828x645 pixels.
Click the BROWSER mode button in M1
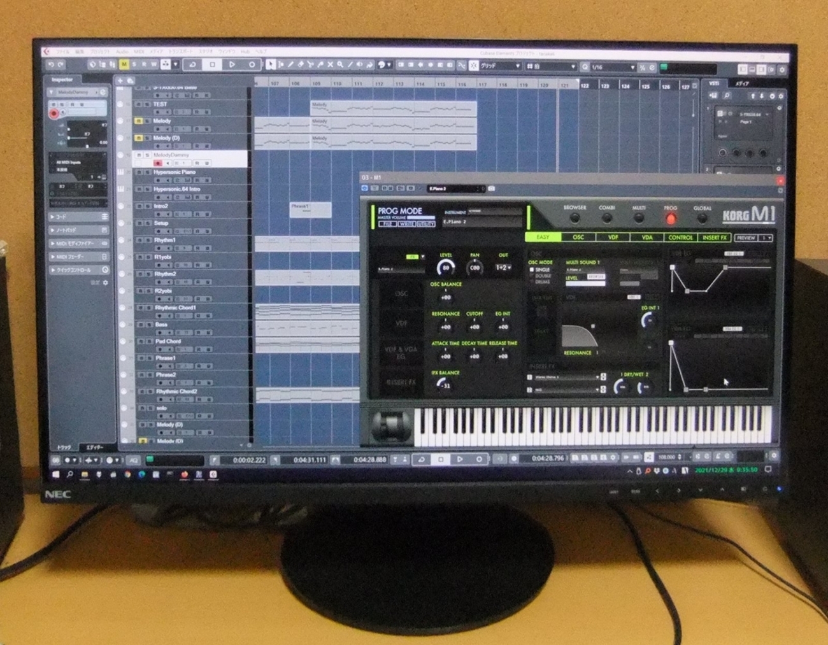[x=575, y=218]
